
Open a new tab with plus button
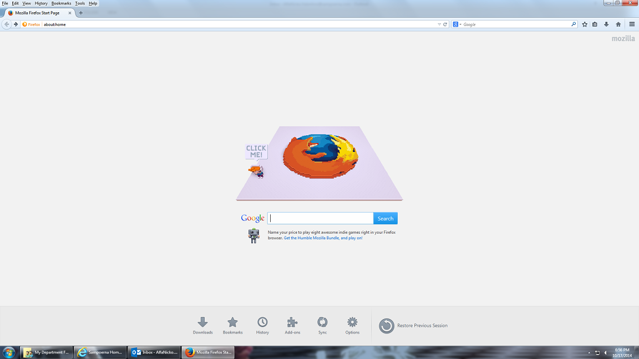pyautogui.click(x=80, y=13)
